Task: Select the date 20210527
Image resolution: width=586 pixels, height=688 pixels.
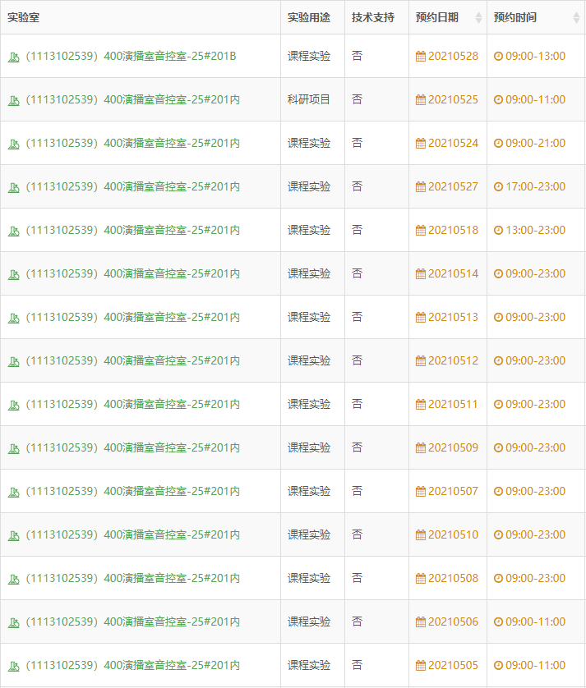Action: (453, 186)
